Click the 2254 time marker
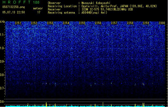The image size is (168, 107). click(x=66, y=23)
